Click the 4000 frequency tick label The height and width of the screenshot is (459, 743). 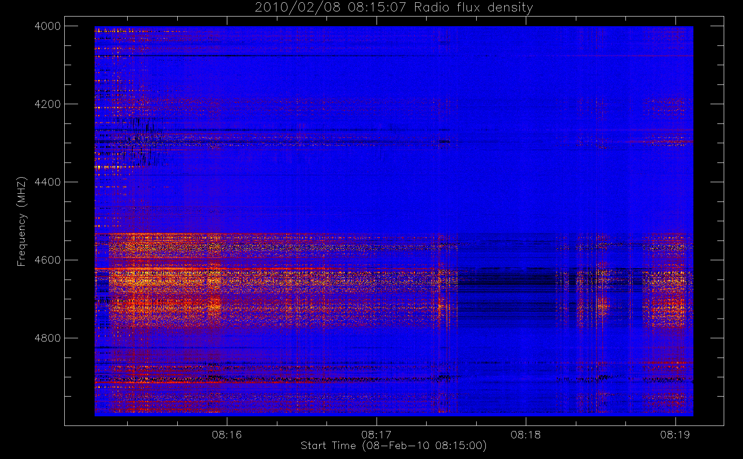[x=48, y=26]
